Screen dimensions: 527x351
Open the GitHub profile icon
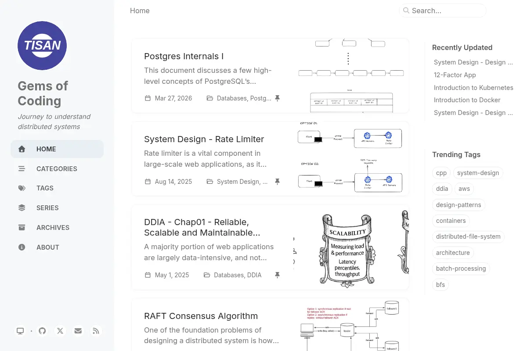pos(42,331)
